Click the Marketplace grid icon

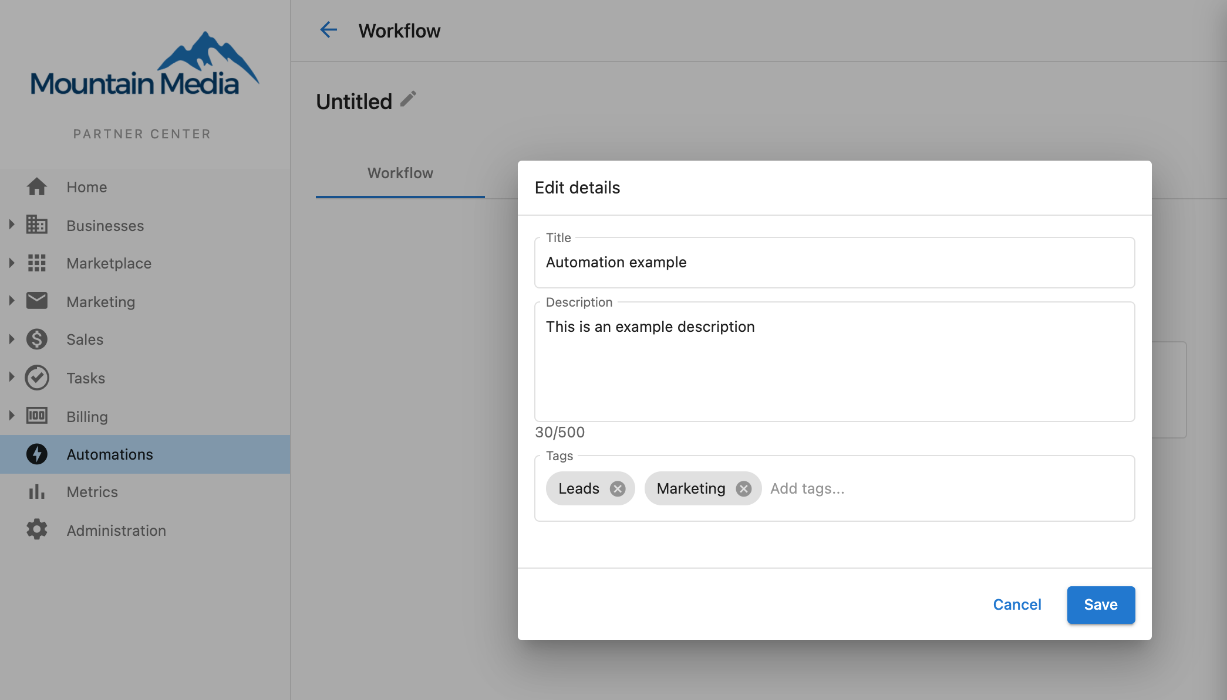pos(36,263)
